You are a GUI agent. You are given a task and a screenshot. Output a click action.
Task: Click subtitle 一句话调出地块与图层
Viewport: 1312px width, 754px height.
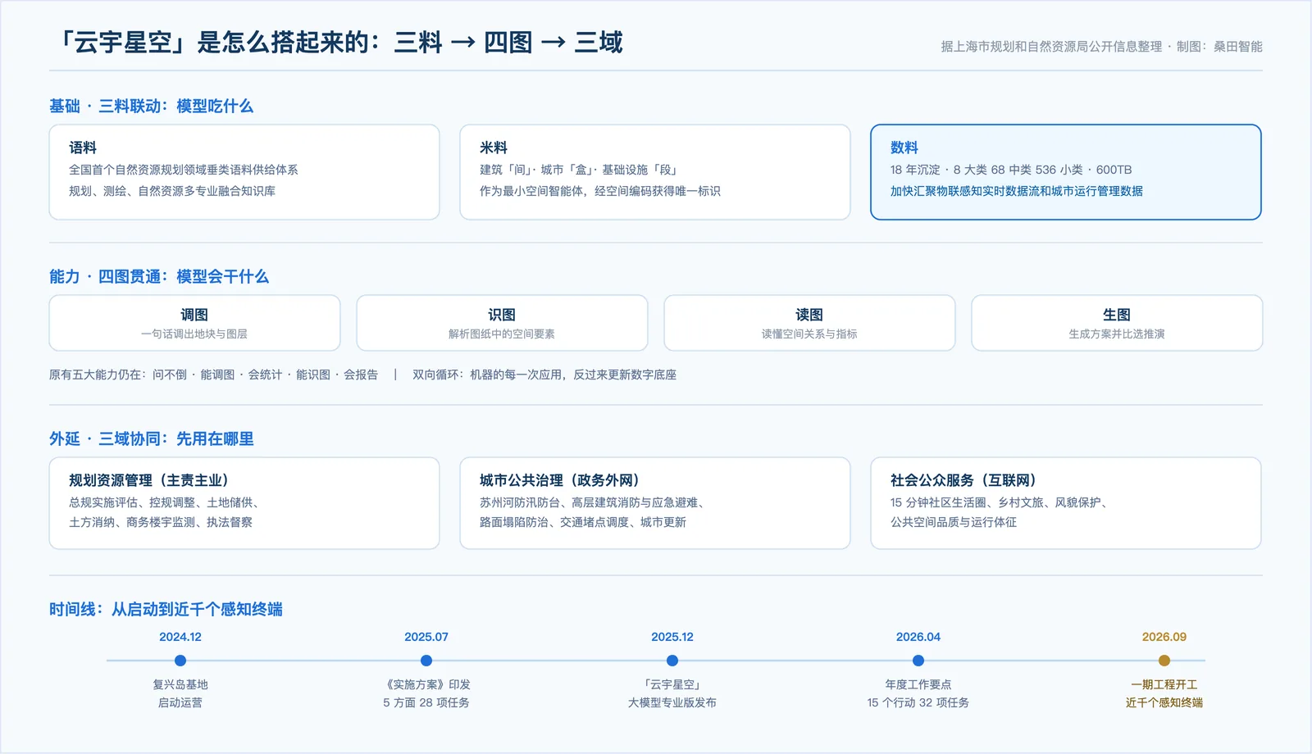pos(194,334)
